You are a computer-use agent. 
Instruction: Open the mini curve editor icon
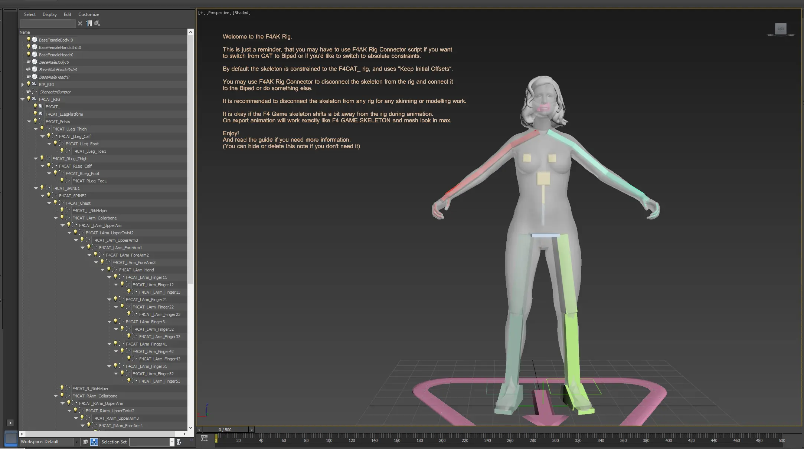(204, 439)
